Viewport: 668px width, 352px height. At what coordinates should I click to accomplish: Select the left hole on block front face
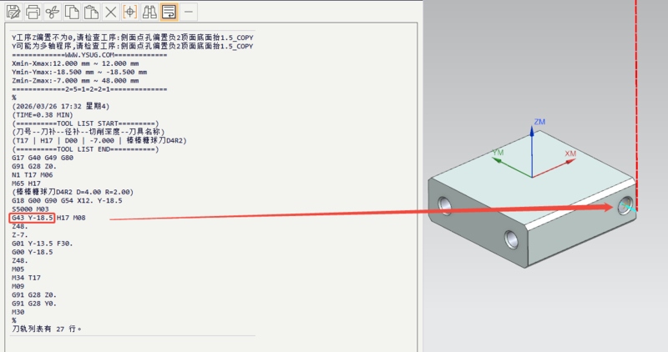pyautogui.click(x=444, y=205)
